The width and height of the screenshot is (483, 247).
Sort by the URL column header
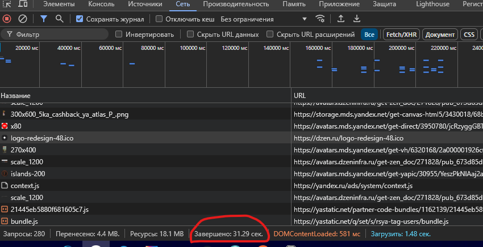[387, 96]
